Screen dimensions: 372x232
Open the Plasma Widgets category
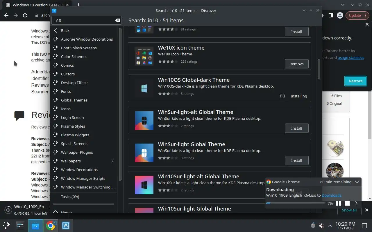84,135
